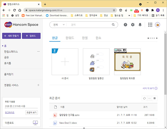The image size is (167, 129).
Task: Add a connected service with plus icon
Action: [x=38, y=85]
